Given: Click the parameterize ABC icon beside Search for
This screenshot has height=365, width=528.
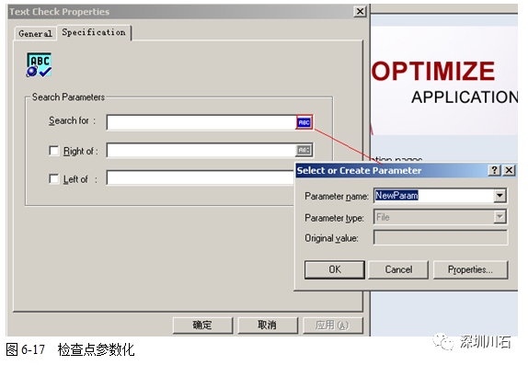Looking at the screenshot, I should click(x=304, y=122).
